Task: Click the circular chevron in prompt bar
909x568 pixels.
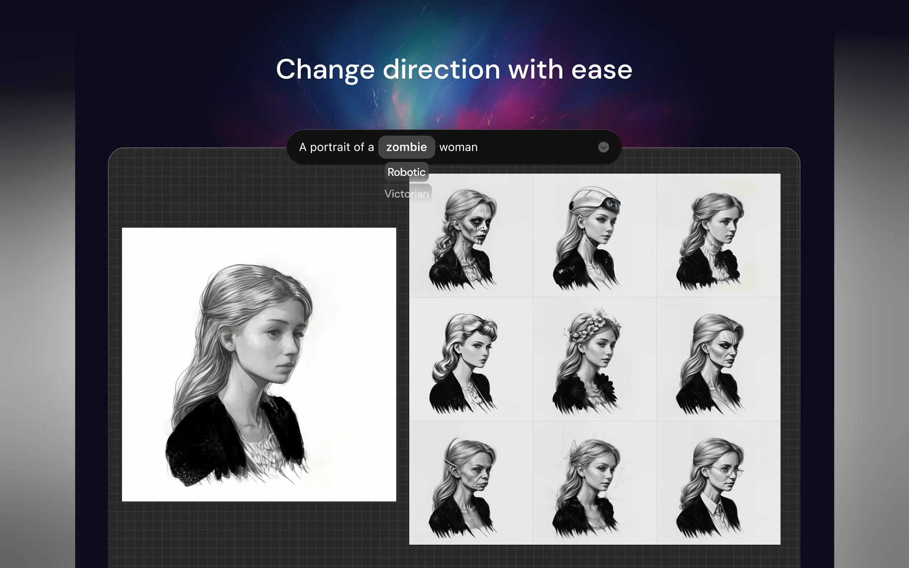Action: click(x=603, y=147)
